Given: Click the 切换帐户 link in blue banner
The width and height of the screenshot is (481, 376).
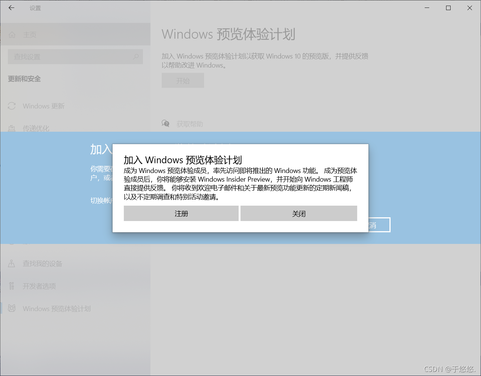Looking at the screenshot, I should (x=101, y=201).
